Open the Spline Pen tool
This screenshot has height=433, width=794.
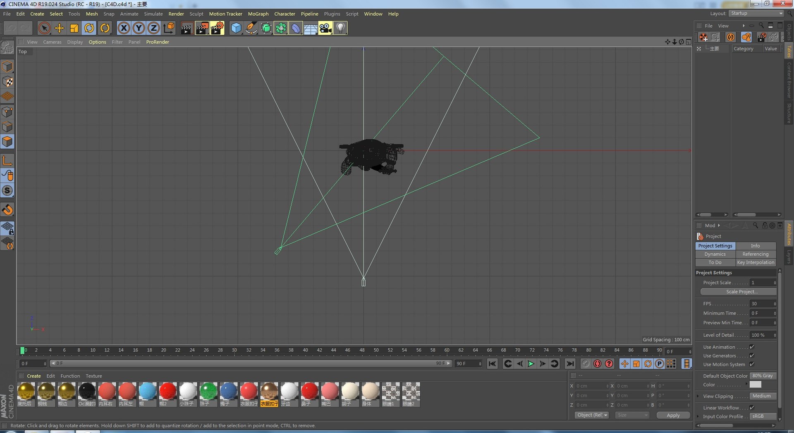pos(251,28)
